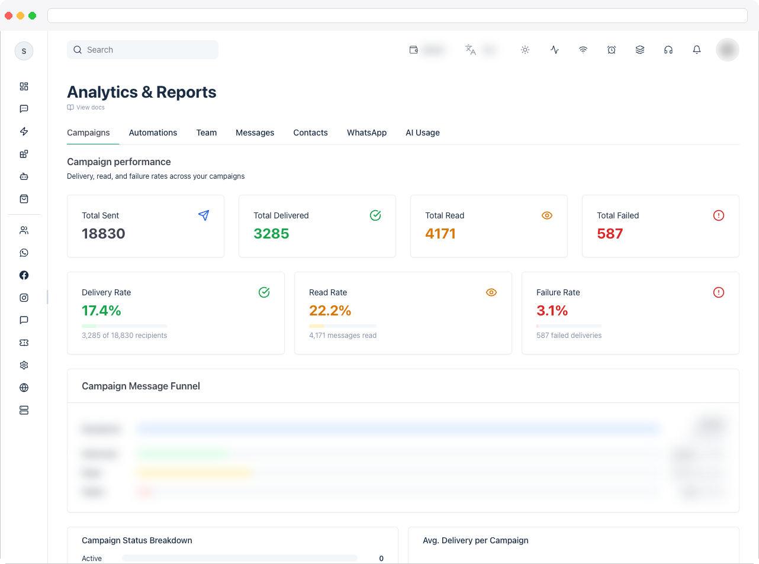The image size is (759, 564).
Task: Switch to the Team tab
Action: [x=207, y=133]
